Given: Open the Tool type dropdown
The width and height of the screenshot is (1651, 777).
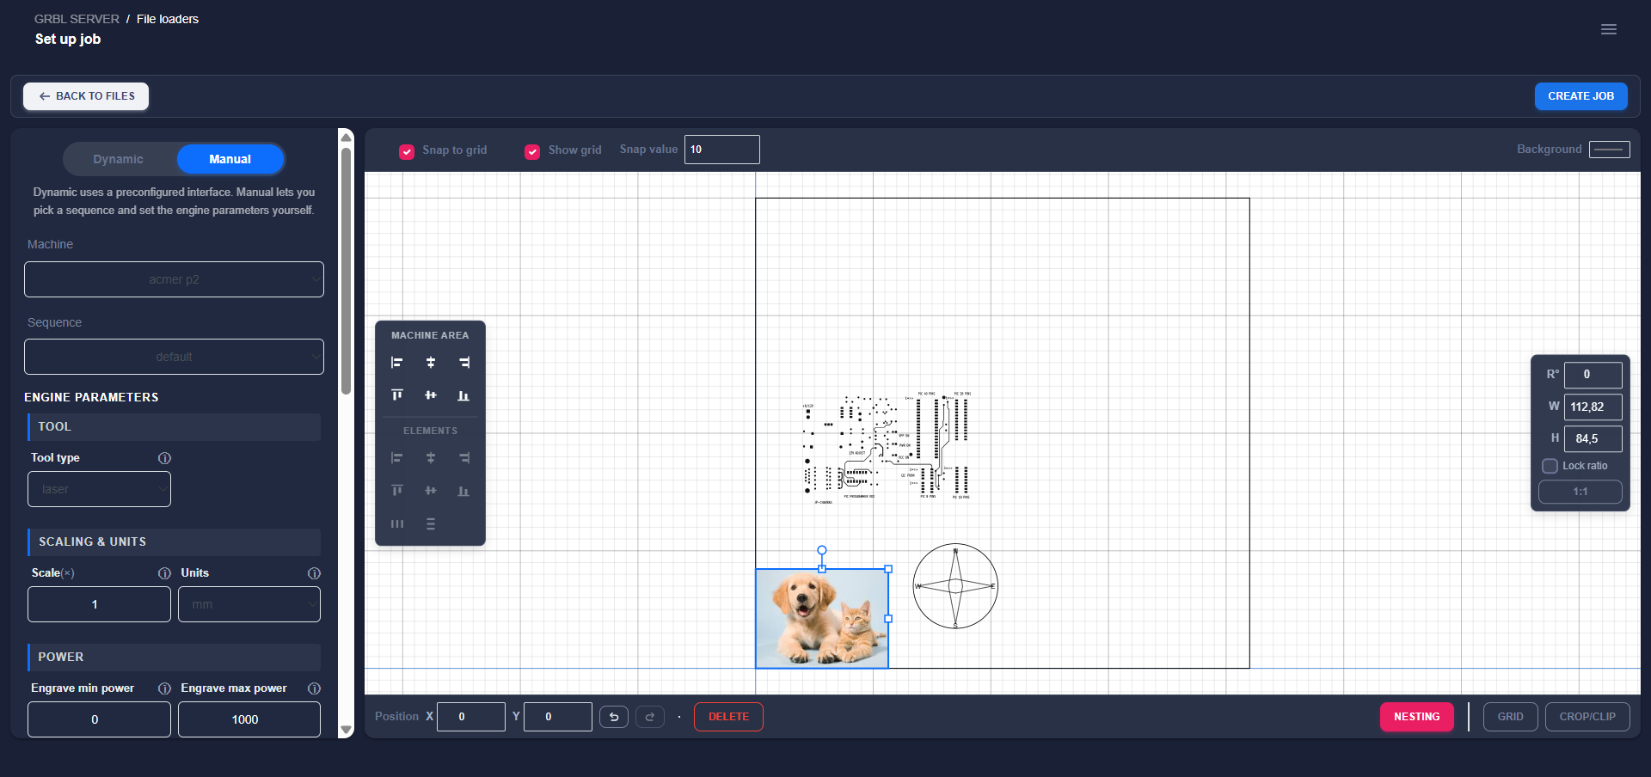Looking at the screenshot, I should click(x=99, y=489).
